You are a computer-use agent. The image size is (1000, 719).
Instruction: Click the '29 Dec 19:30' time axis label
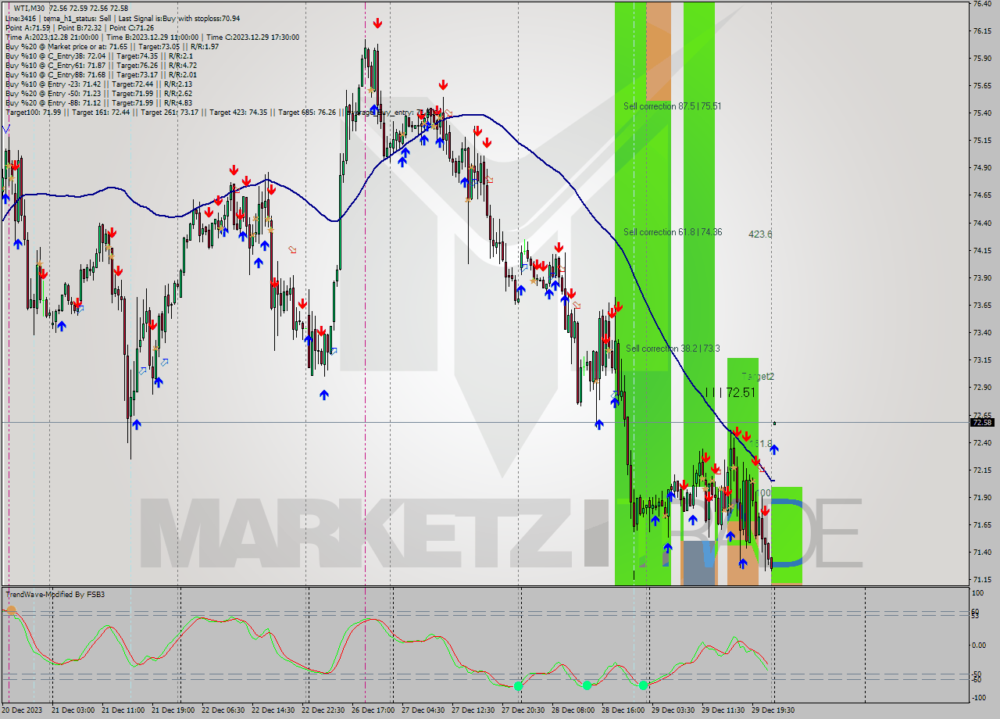(x=773, y=710)
